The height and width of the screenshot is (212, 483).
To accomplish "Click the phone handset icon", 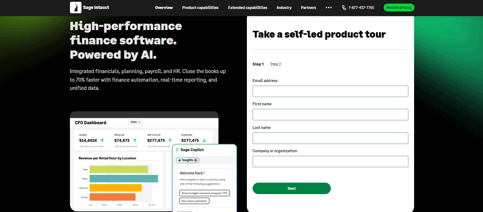I will click(x=344, y=8).
